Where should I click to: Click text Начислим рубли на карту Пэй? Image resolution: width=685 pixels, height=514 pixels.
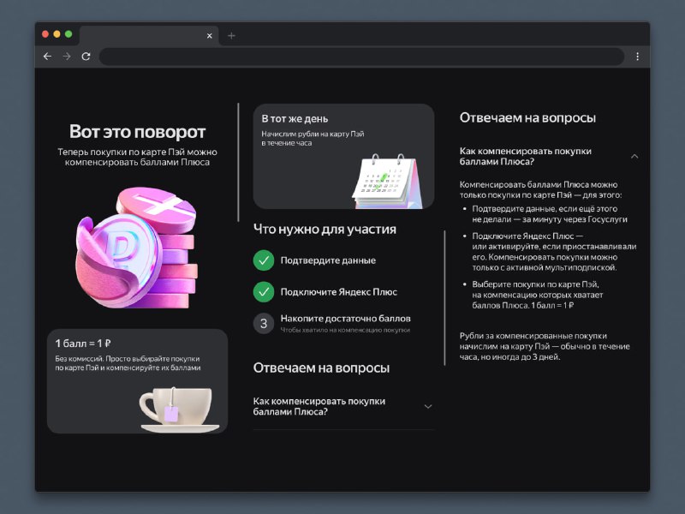[313, 139]
